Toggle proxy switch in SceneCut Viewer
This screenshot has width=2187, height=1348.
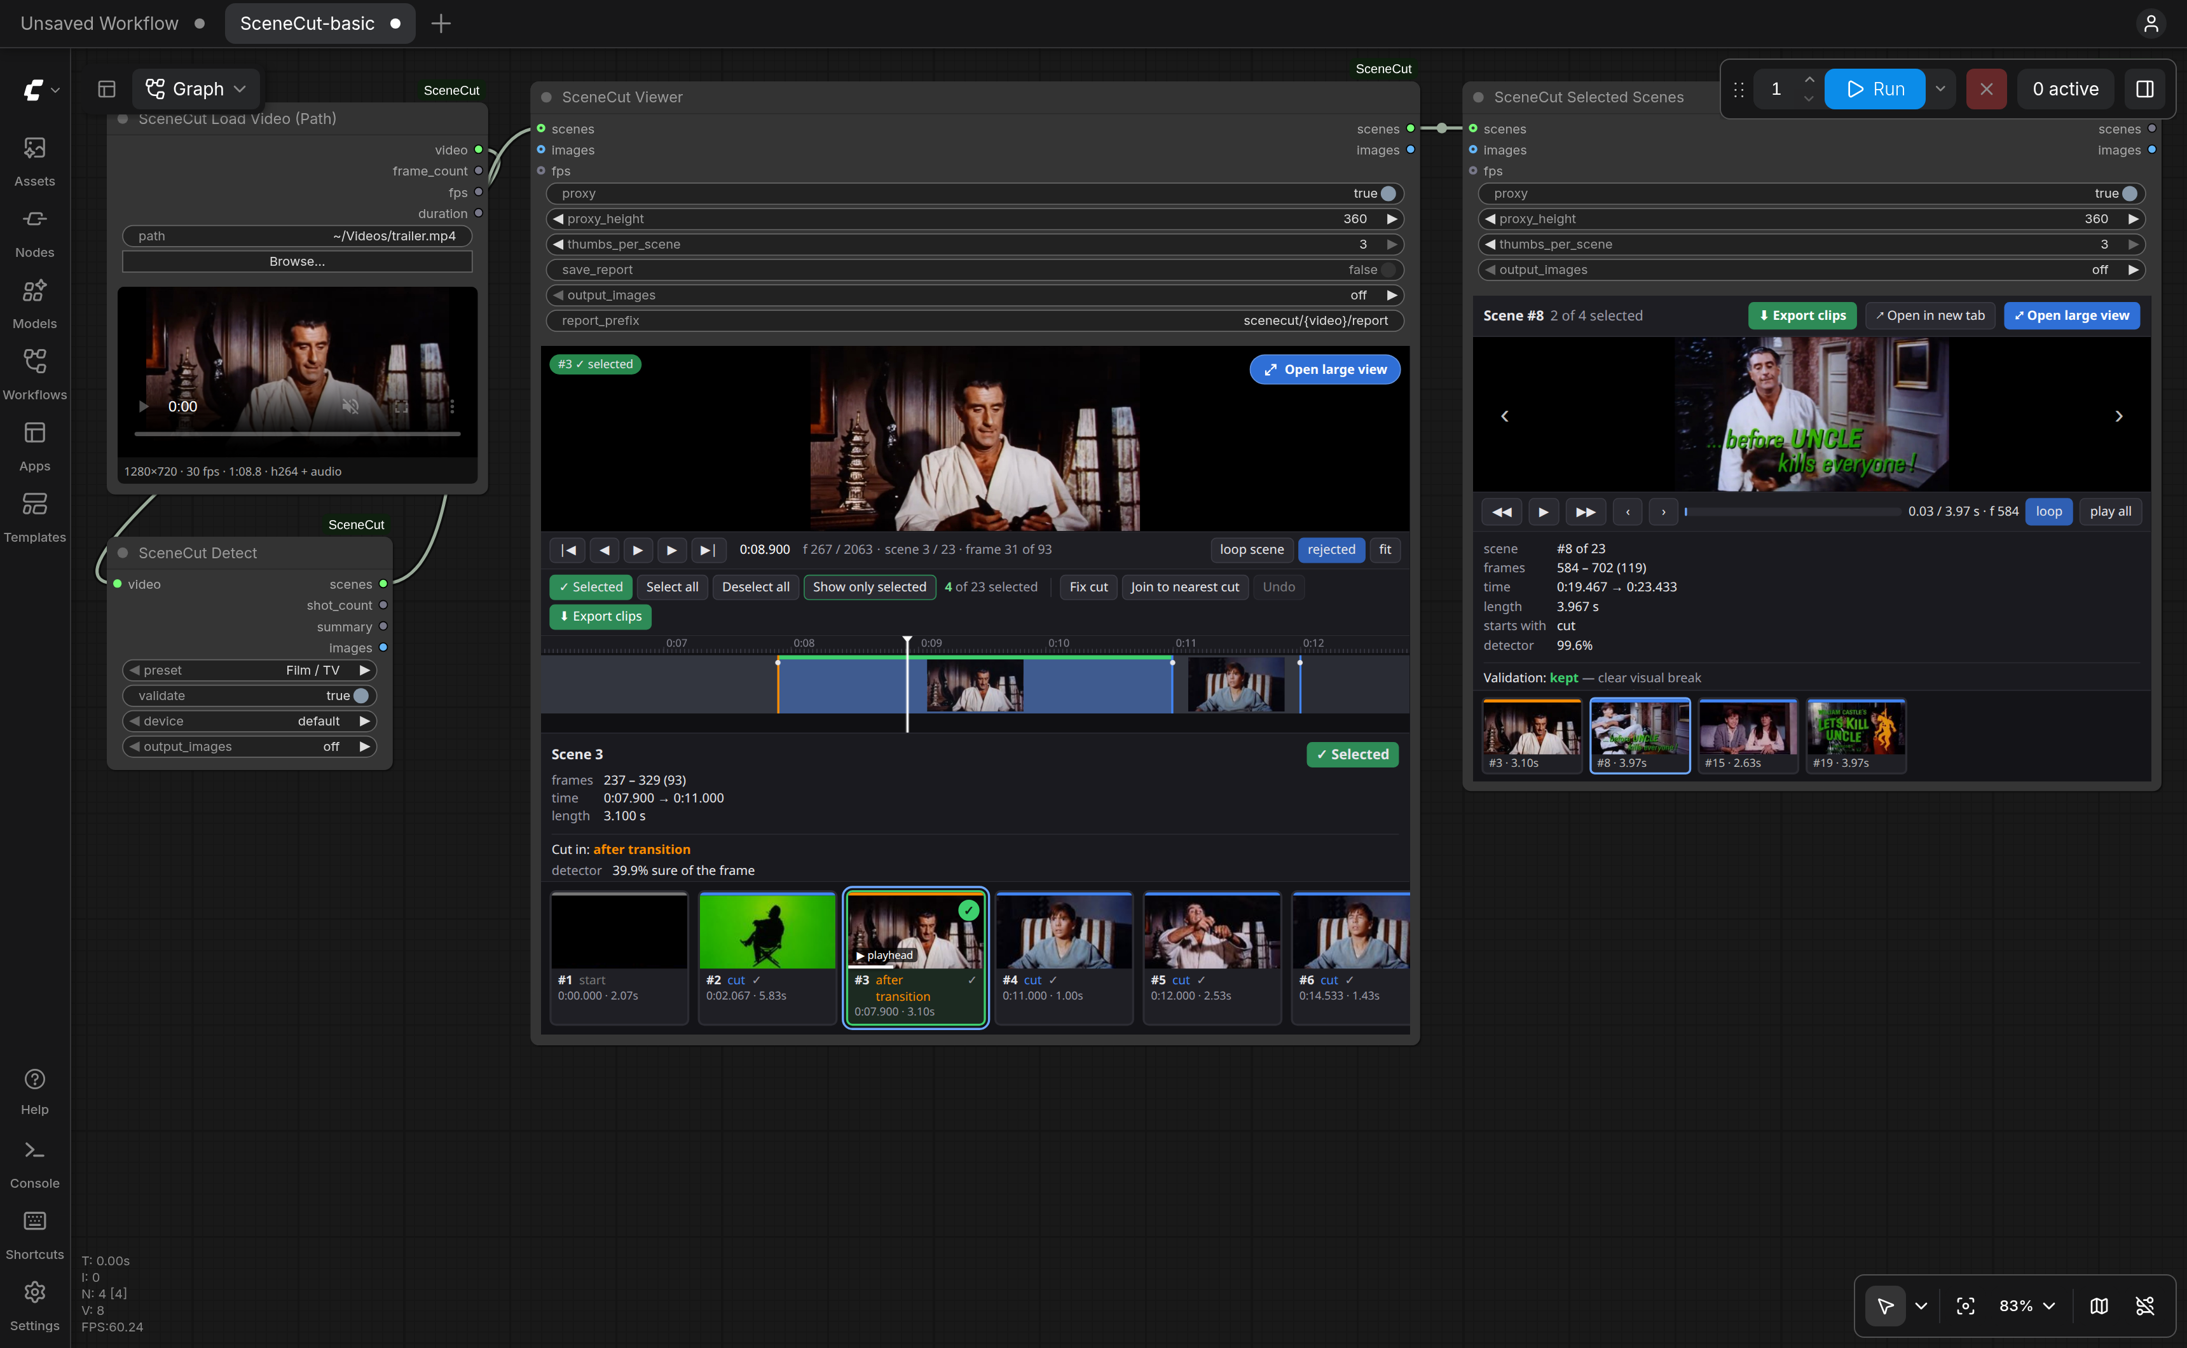[1388, 193]
